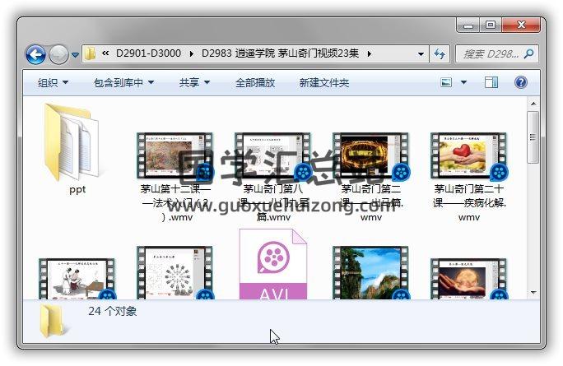Image resolution: width=563 pixels, height=366 pixels.
Task: Click filename 茅山奇门第二课 出马篇.wmv
Action: tap(371, 202)
